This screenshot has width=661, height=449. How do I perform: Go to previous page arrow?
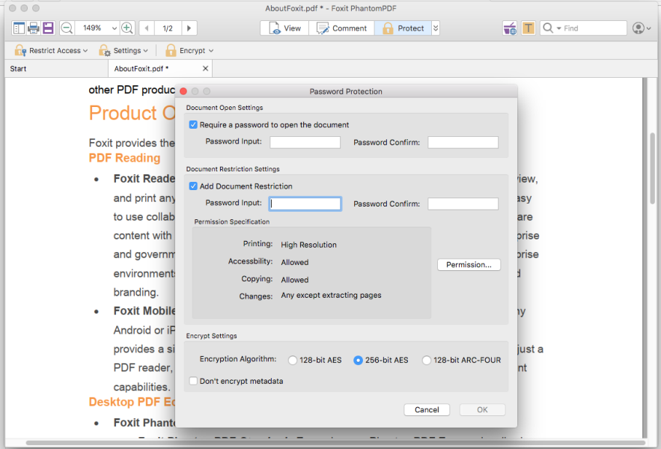(x=146, y=28)
